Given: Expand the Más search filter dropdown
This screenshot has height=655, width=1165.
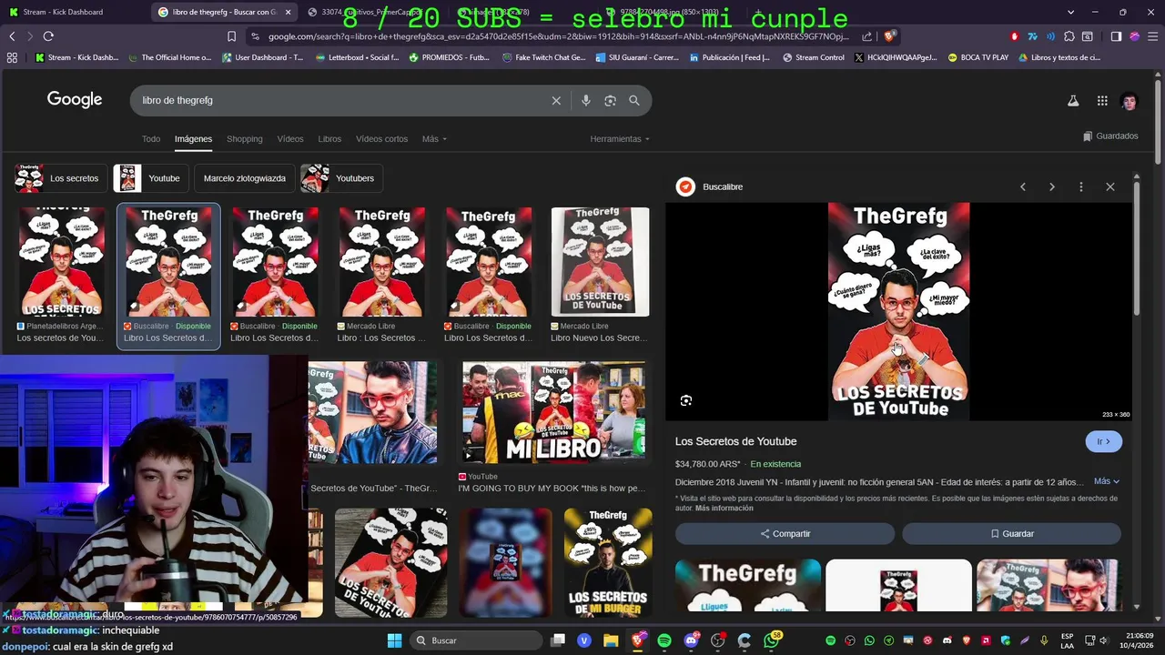Looking at the screenshot, I should [x=434, y=139].
